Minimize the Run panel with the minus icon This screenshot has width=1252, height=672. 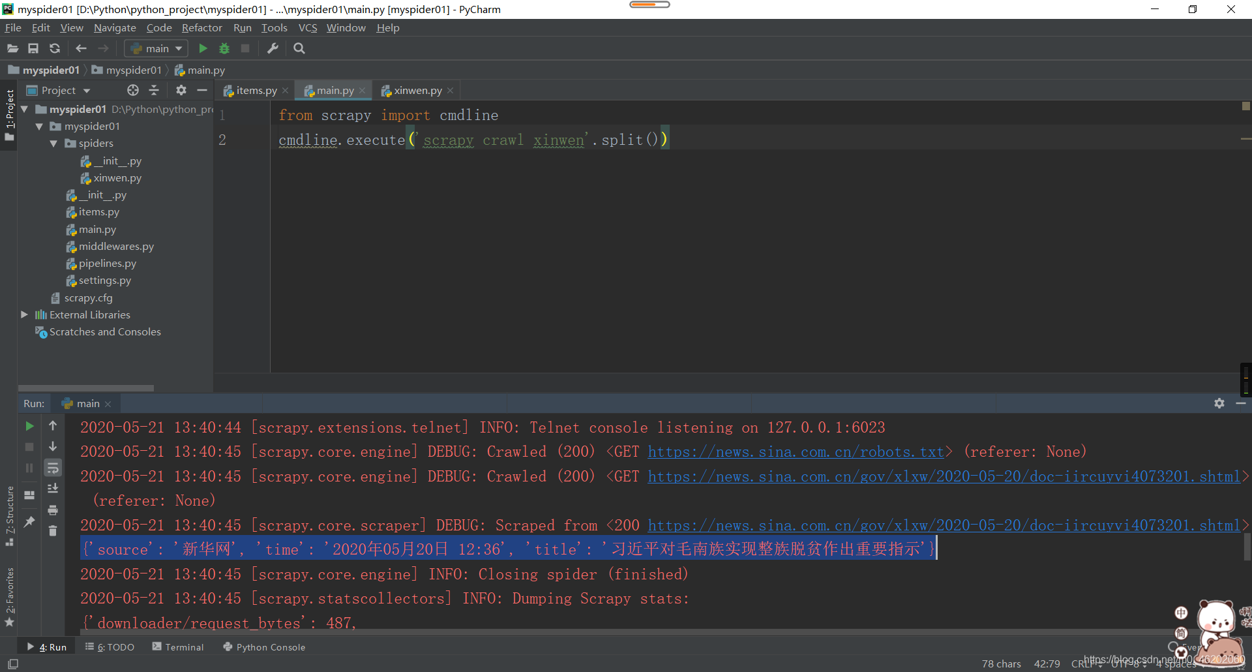coord(1241,403)
